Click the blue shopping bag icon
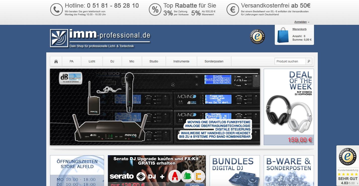 click(x=283, y=35)
